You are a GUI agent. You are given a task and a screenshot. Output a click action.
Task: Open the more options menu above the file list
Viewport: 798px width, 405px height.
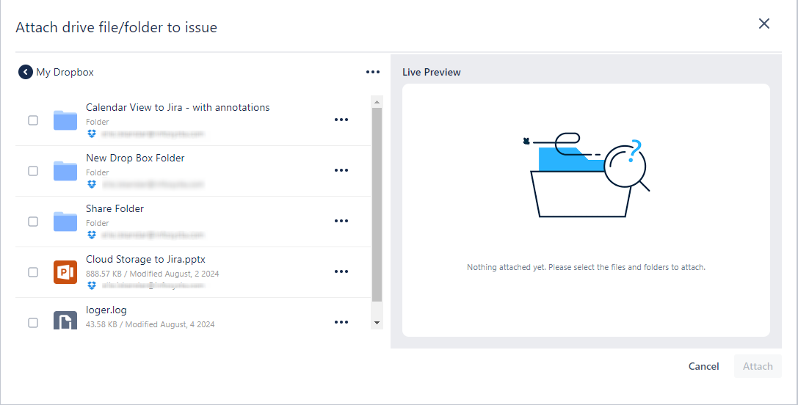(373, 72)
